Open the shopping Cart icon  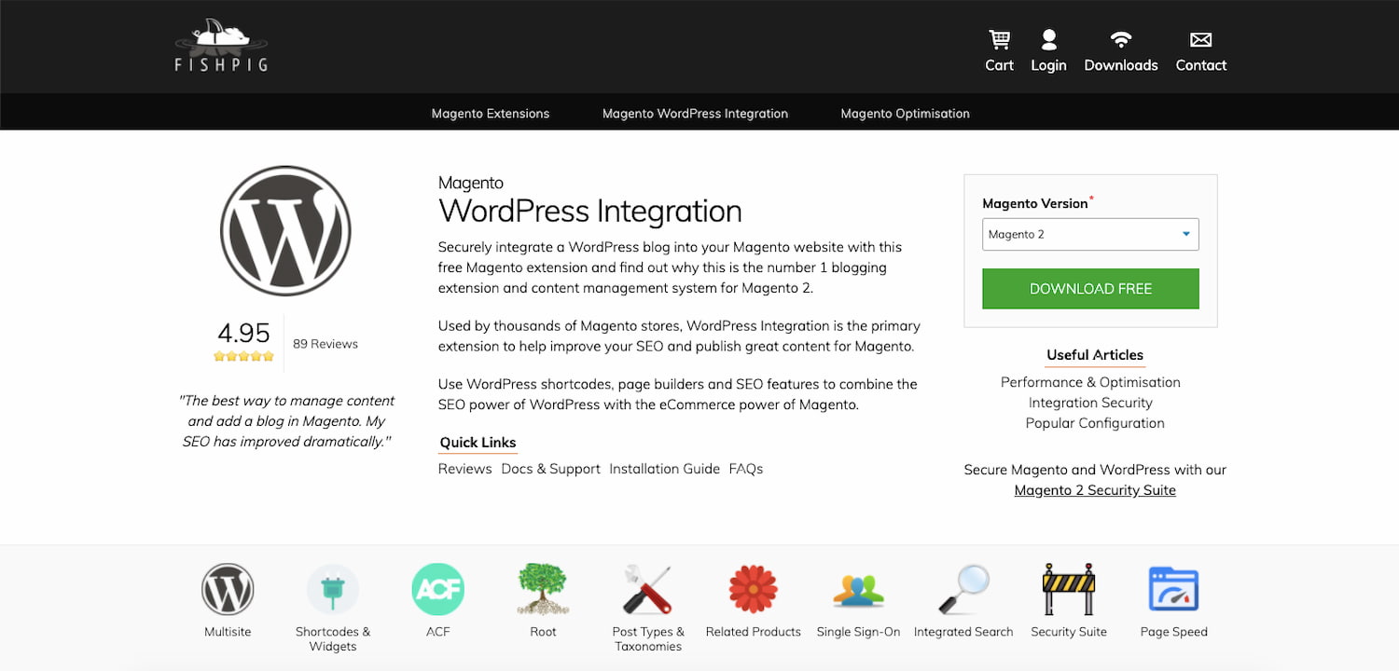[x=999, y=40]
